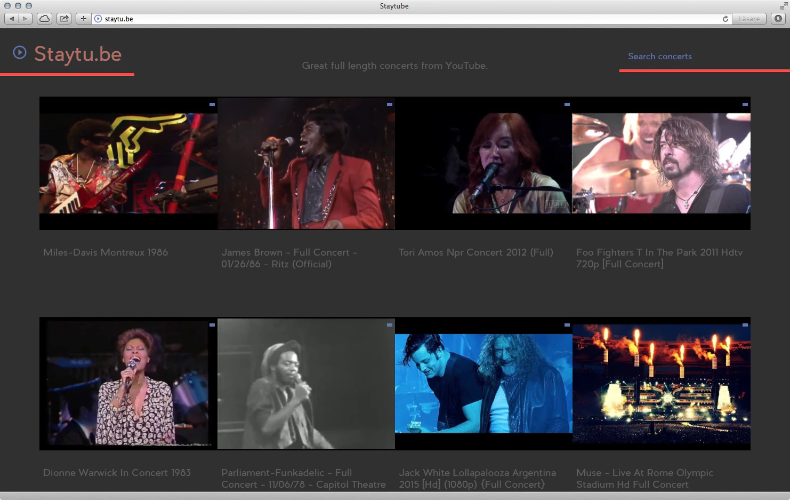Open Miles-Davis Montreux 1986 title link
790x500 pixels.
[x=106, y=252]
